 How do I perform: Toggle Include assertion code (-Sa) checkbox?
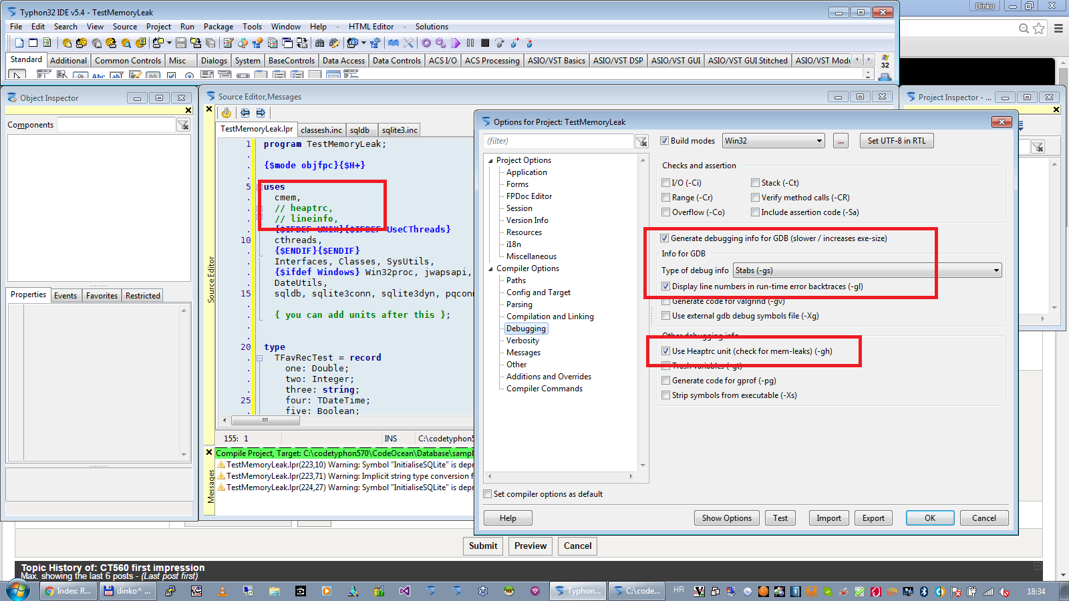[x=755, y=212]
